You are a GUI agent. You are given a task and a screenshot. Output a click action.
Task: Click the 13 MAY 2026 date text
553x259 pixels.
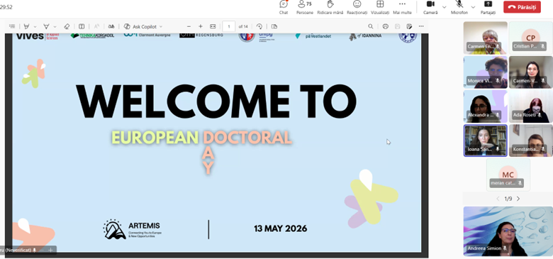[x=280, y=228]
